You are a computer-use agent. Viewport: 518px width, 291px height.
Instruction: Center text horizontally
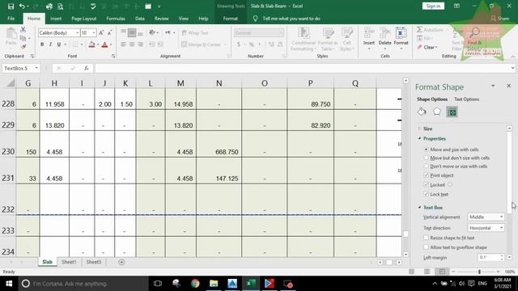pyautogui.click(x=132, y=44)
